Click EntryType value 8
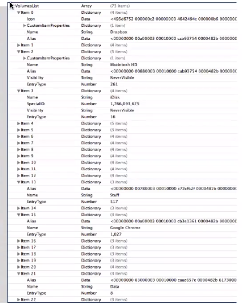Screen dimensions: 242x304 click(x=111, y=293)
